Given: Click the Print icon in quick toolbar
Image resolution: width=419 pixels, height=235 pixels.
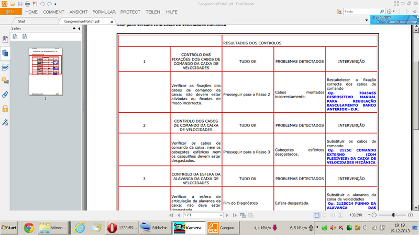Looking at the screenshot, I should coord(27,4).
